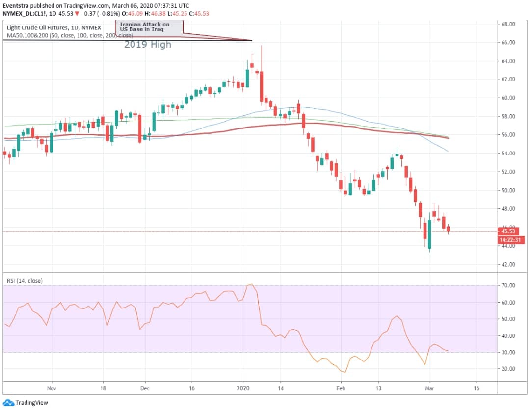Click the Feb date axis label

(x=341, y=388)
